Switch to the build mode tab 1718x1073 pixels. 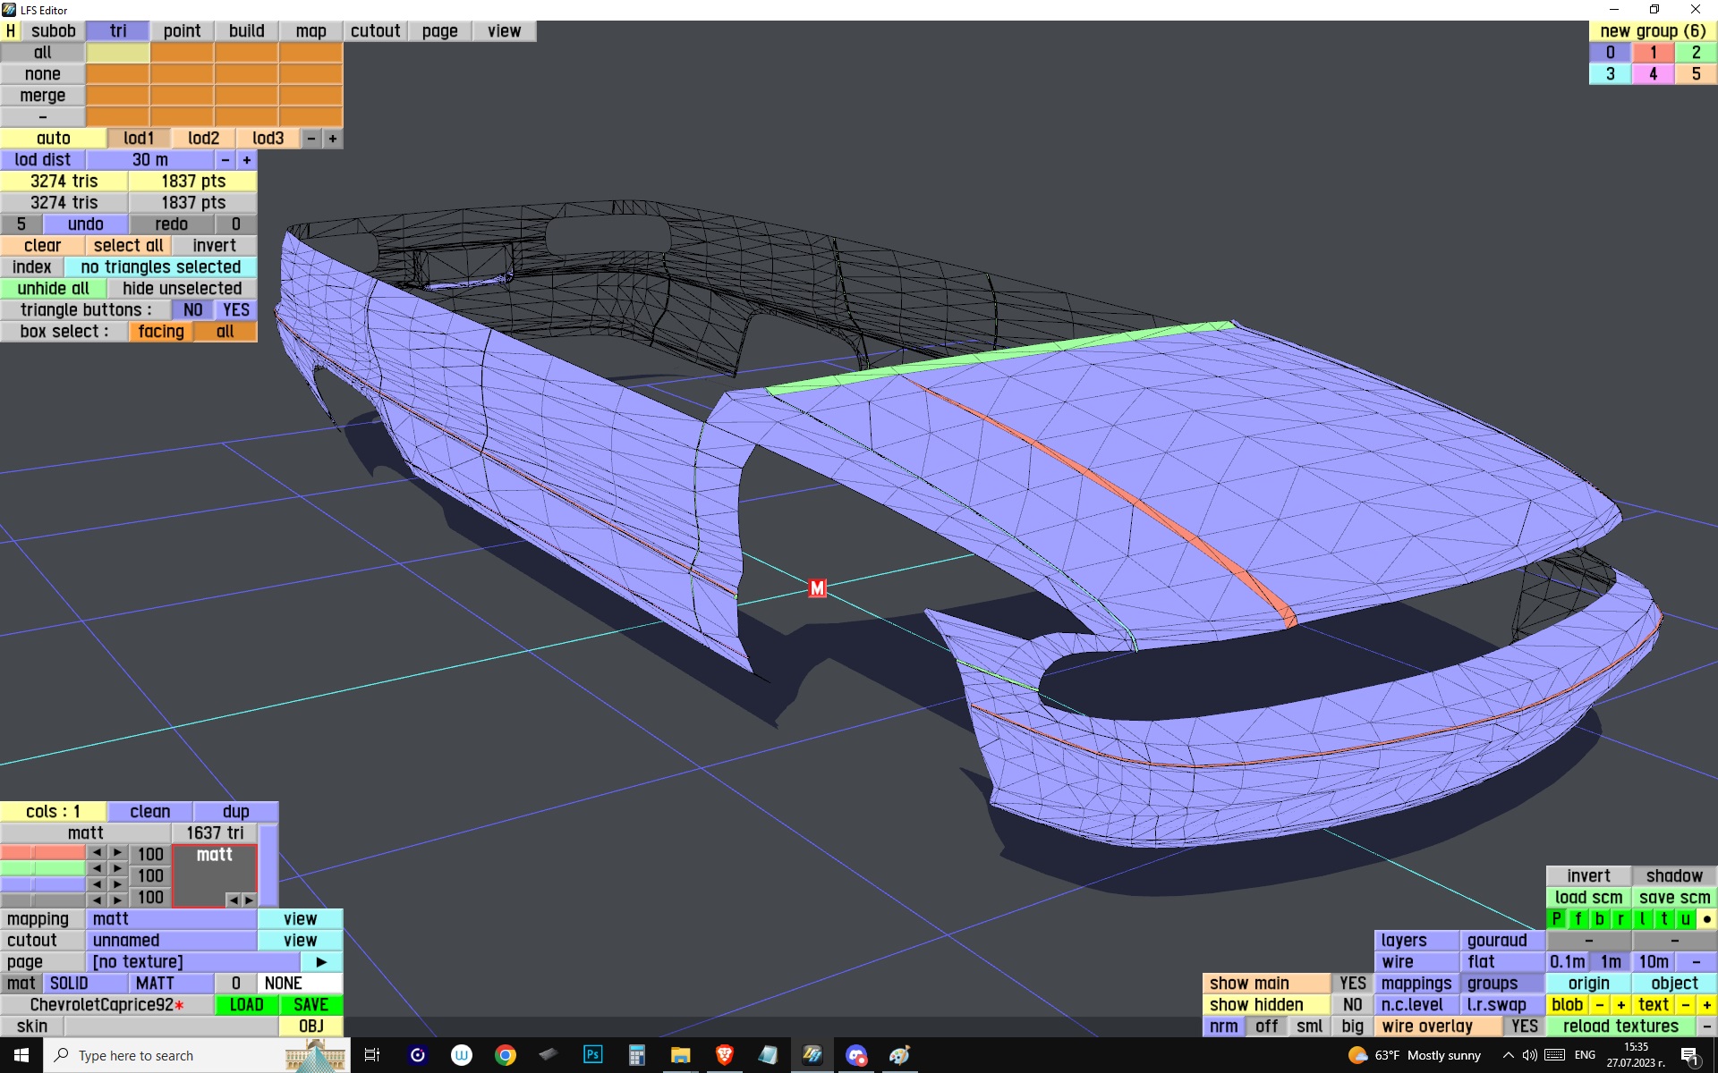[x=246, y=31]
